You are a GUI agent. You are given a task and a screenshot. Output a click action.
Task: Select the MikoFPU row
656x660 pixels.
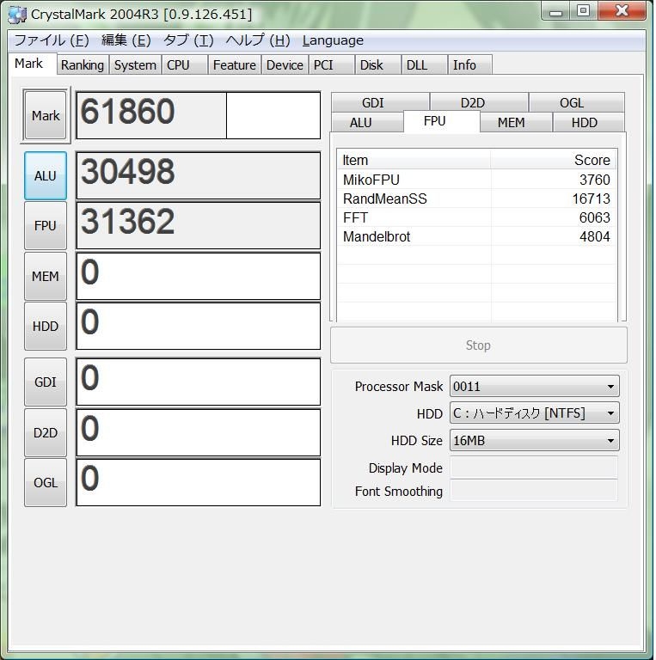coord(477,180)
